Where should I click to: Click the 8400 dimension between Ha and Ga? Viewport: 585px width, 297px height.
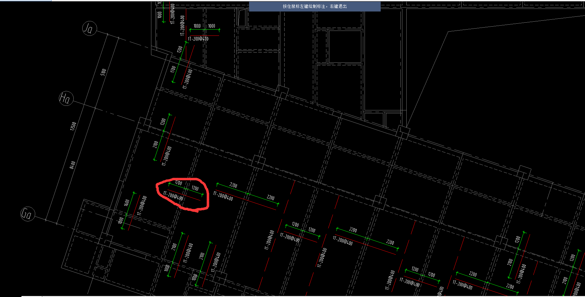coord(72,165)
